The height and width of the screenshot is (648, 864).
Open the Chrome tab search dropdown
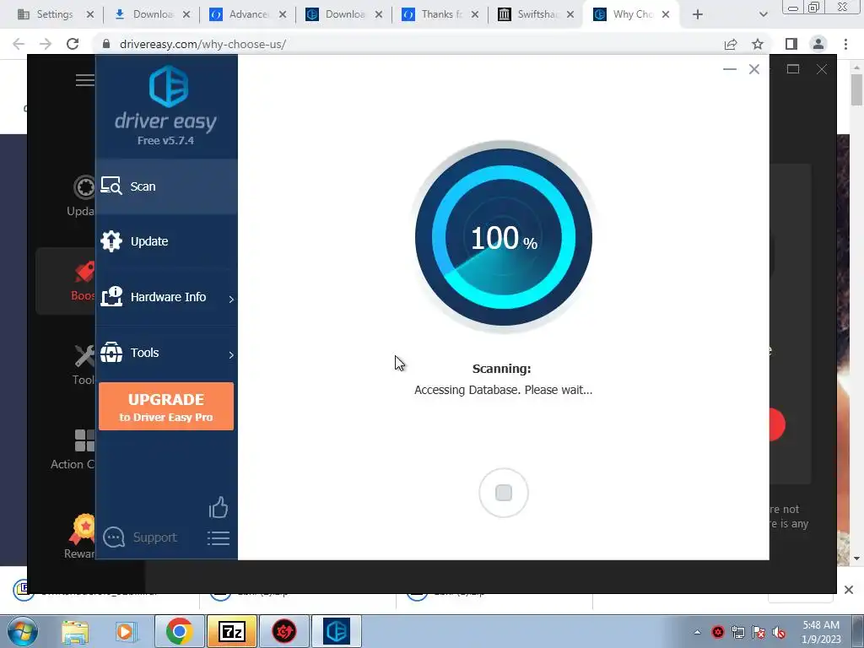(x=763, y=14)
